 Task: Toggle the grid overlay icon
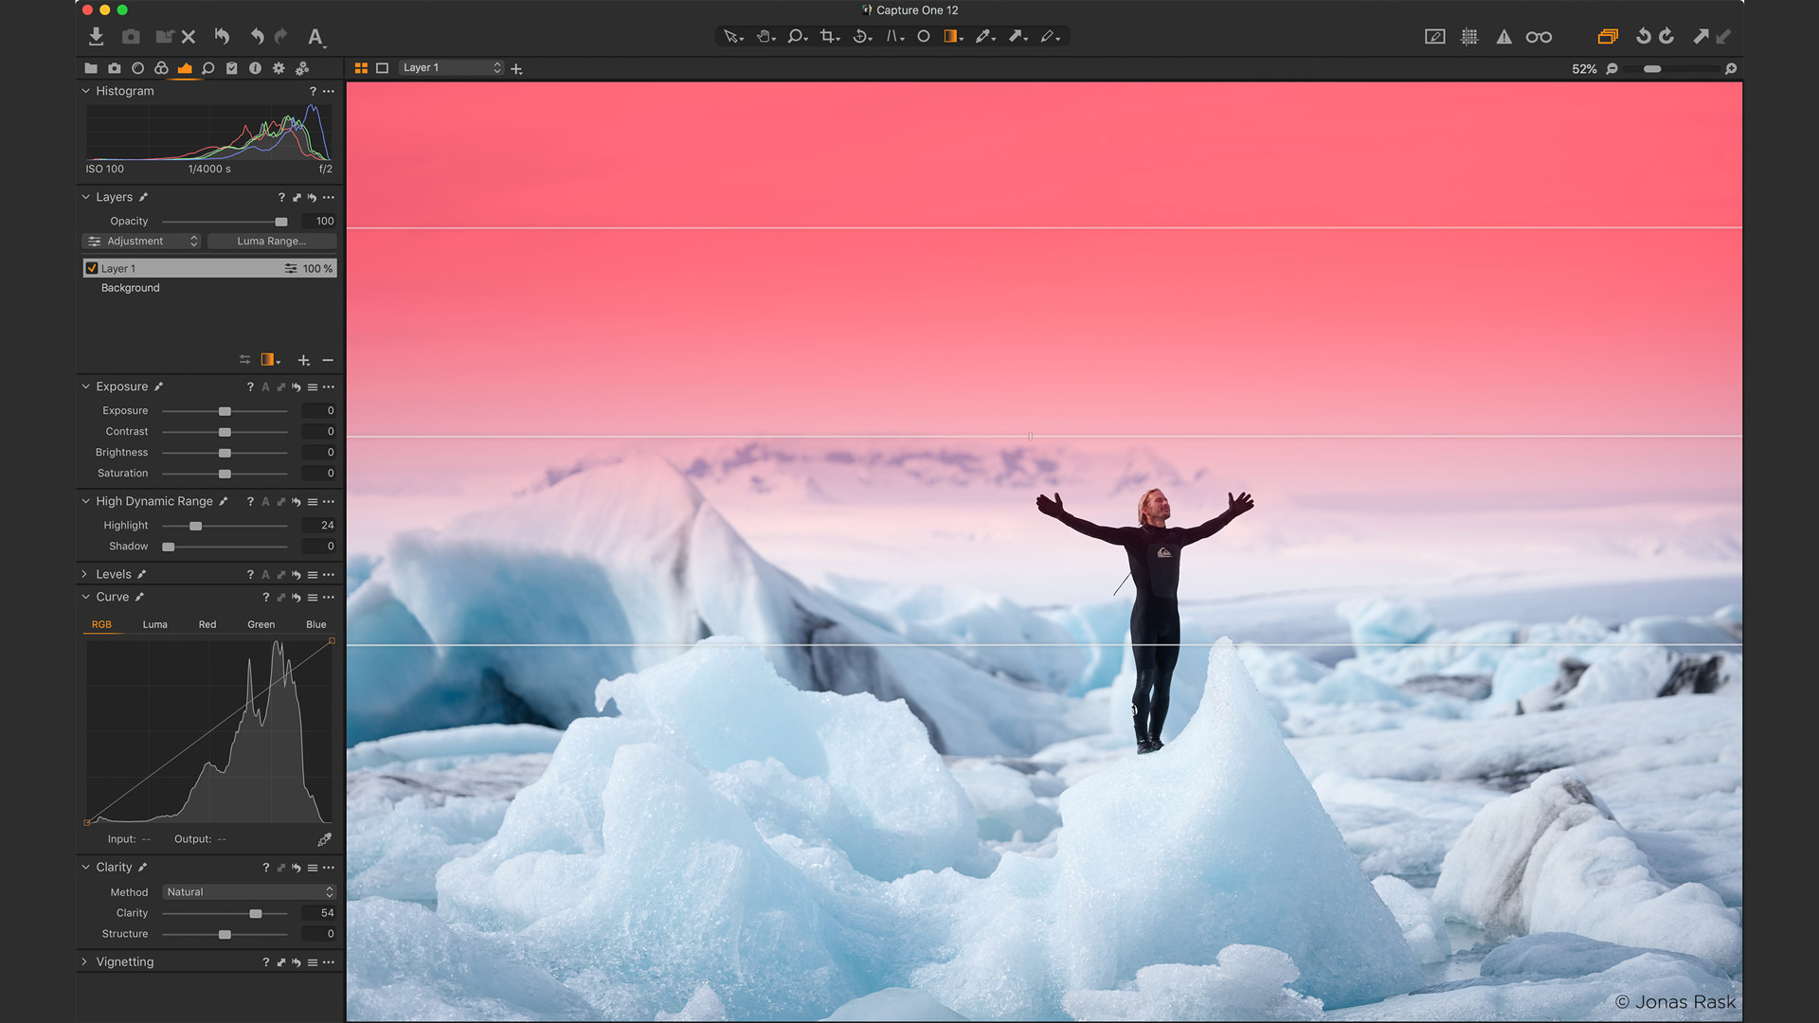click(1469, 37)
